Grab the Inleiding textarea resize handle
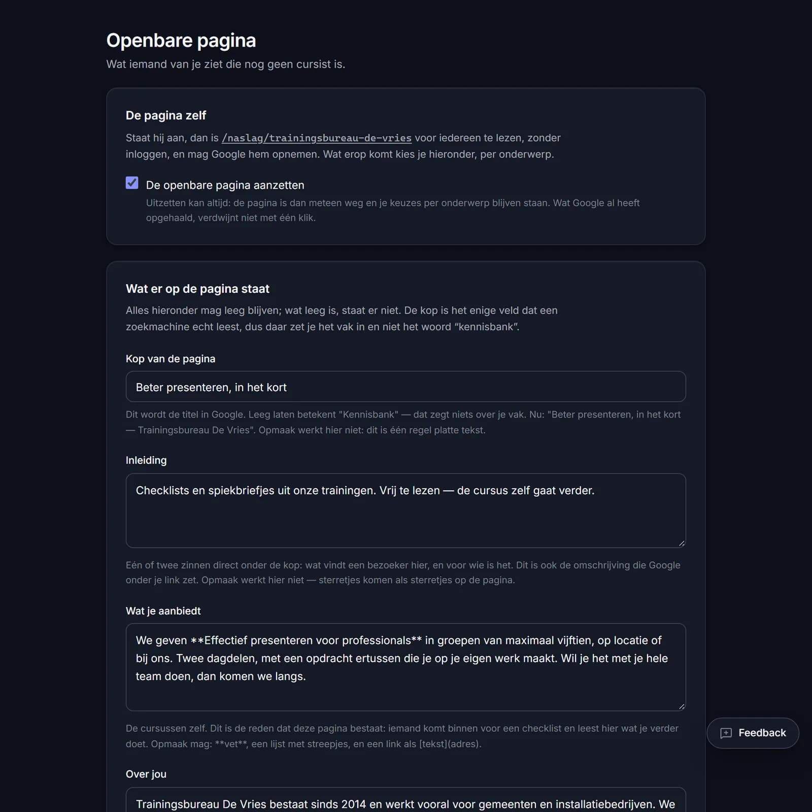This screenshot has height=812, width=812. tap(681, 543)
